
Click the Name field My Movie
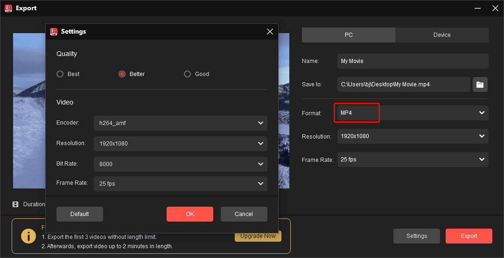click(413, 61)
